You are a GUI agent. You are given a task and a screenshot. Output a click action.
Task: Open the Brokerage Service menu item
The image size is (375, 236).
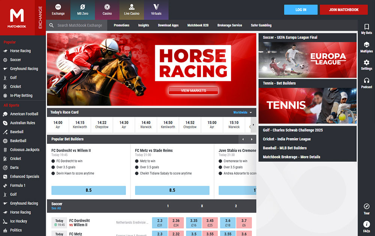229,26
